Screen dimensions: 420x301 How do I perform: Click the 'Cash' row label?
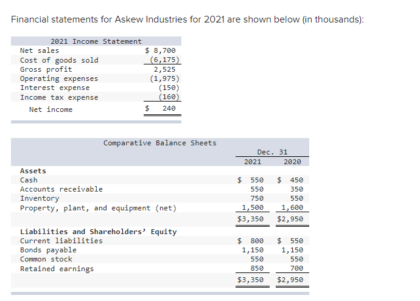click(x=29, y=180)
